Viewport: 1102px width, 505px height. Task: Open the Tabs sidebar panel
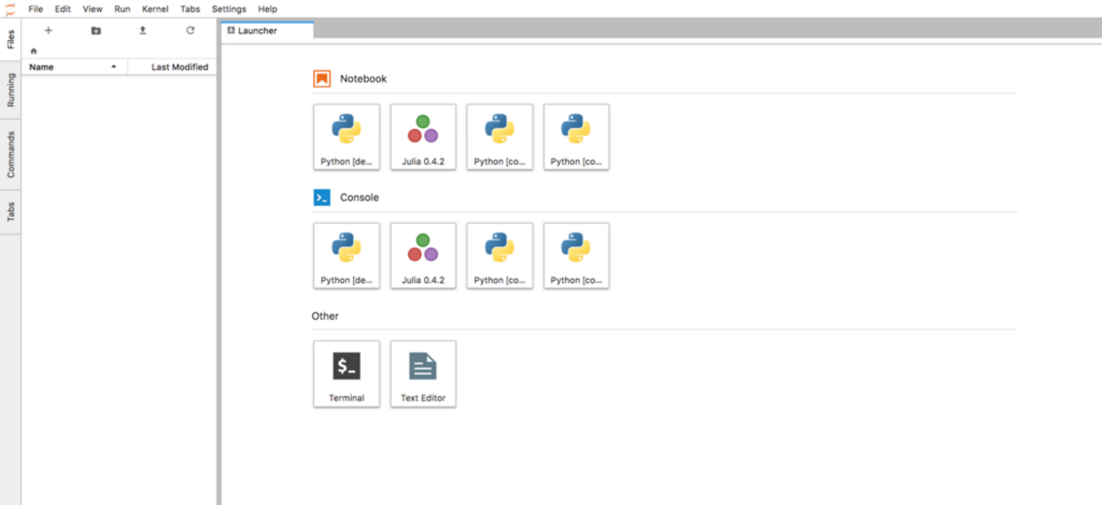pyautogui.click(x=11, y=212)
